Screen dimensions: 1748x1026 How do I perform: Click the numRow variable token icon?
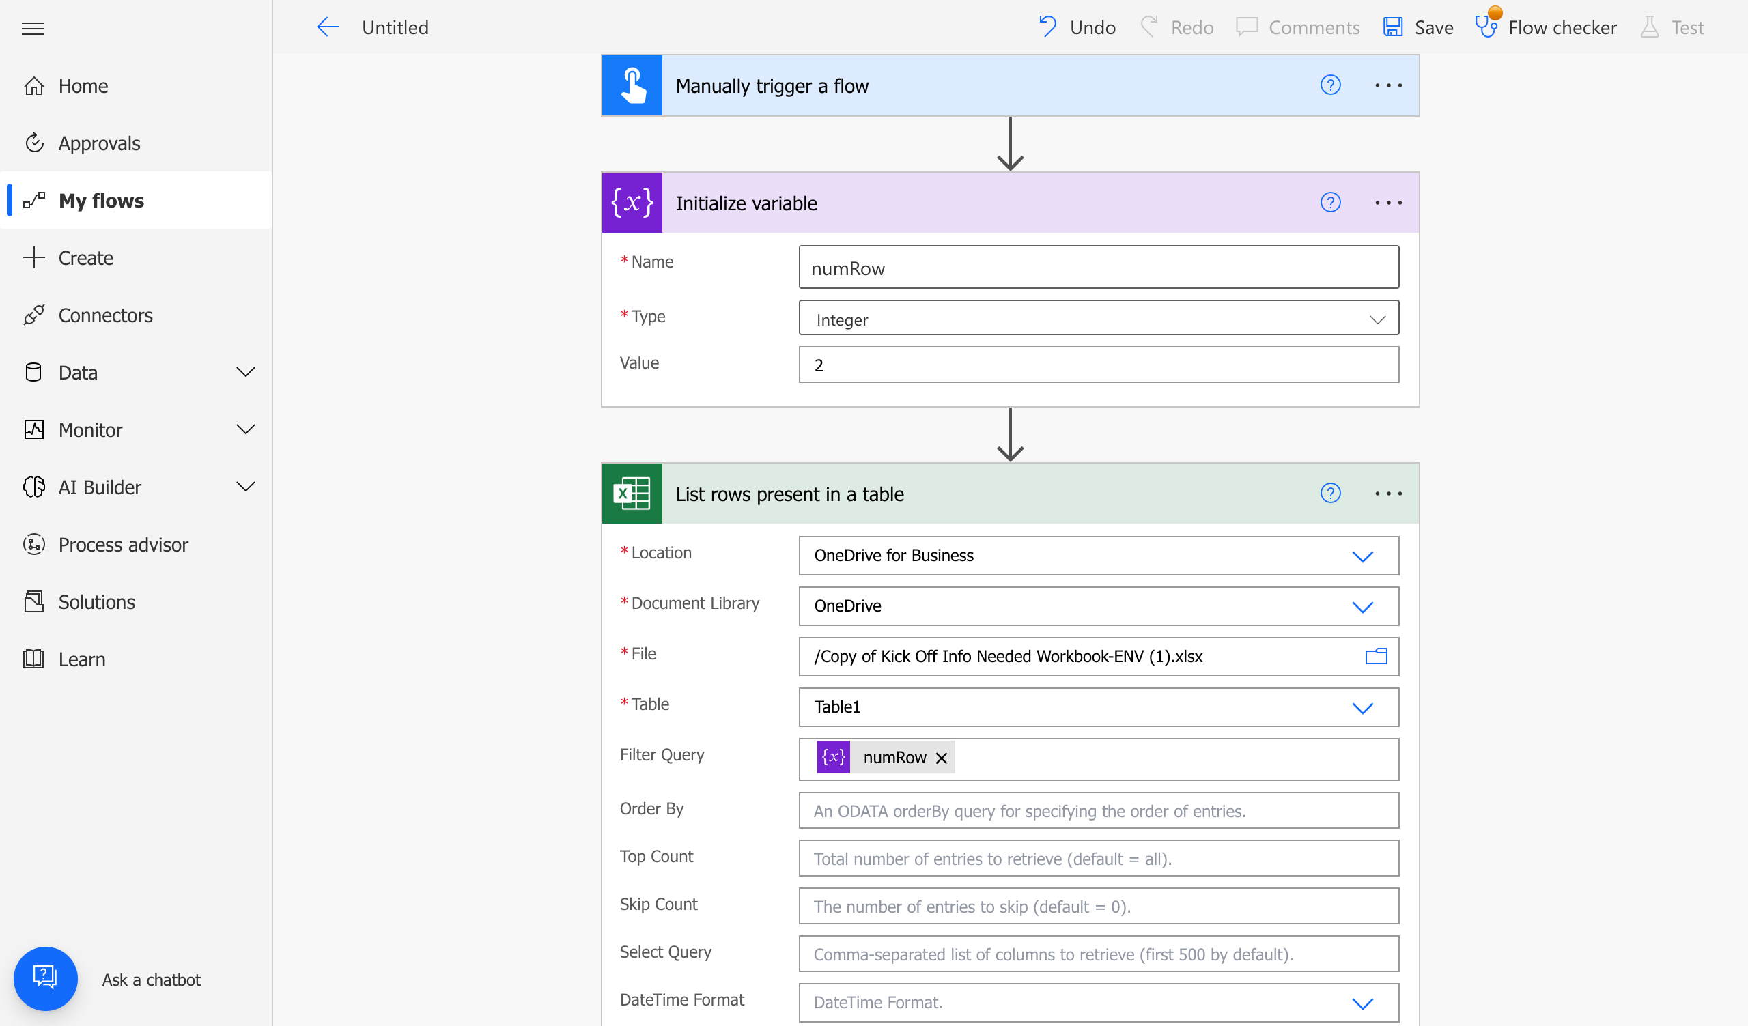coord(833,757)
